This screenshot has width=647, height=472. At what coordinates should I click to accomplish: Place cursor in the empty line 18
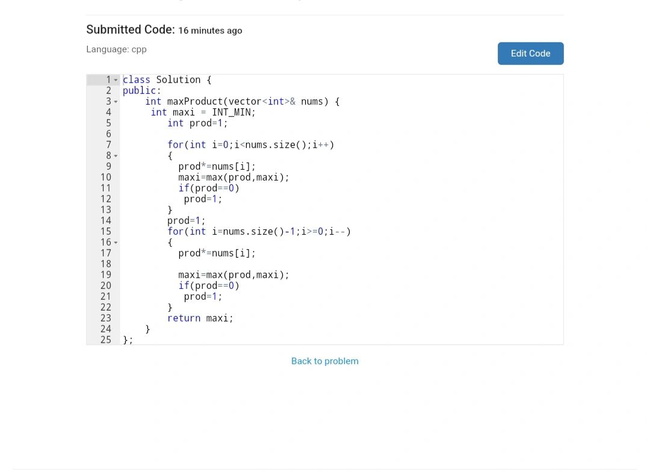pos(241,264)
